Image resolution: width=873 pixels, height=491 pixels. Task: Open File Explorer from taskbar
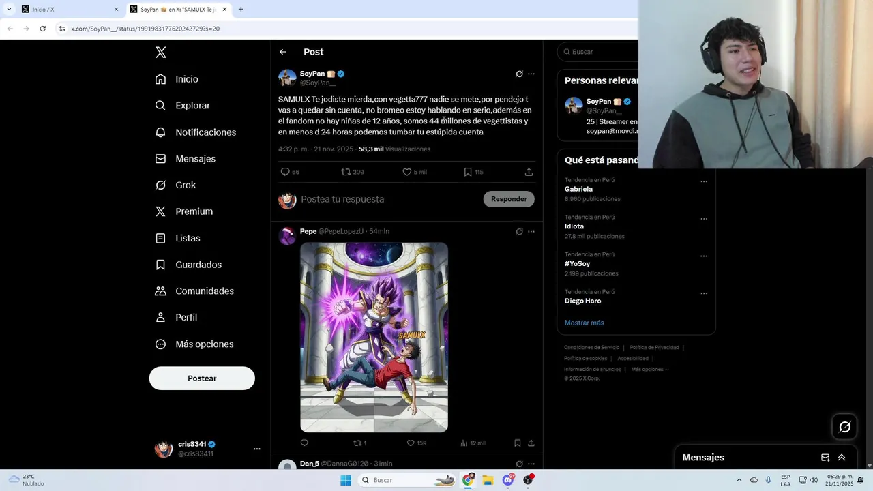pos(488,480)
